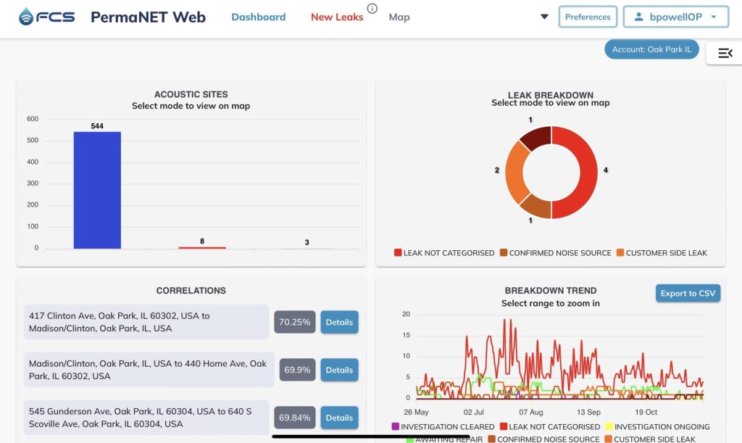Toggle the Leak Not Categorised pie legend
This screenshot has width=742, height=443.
(x=444, y=253)
